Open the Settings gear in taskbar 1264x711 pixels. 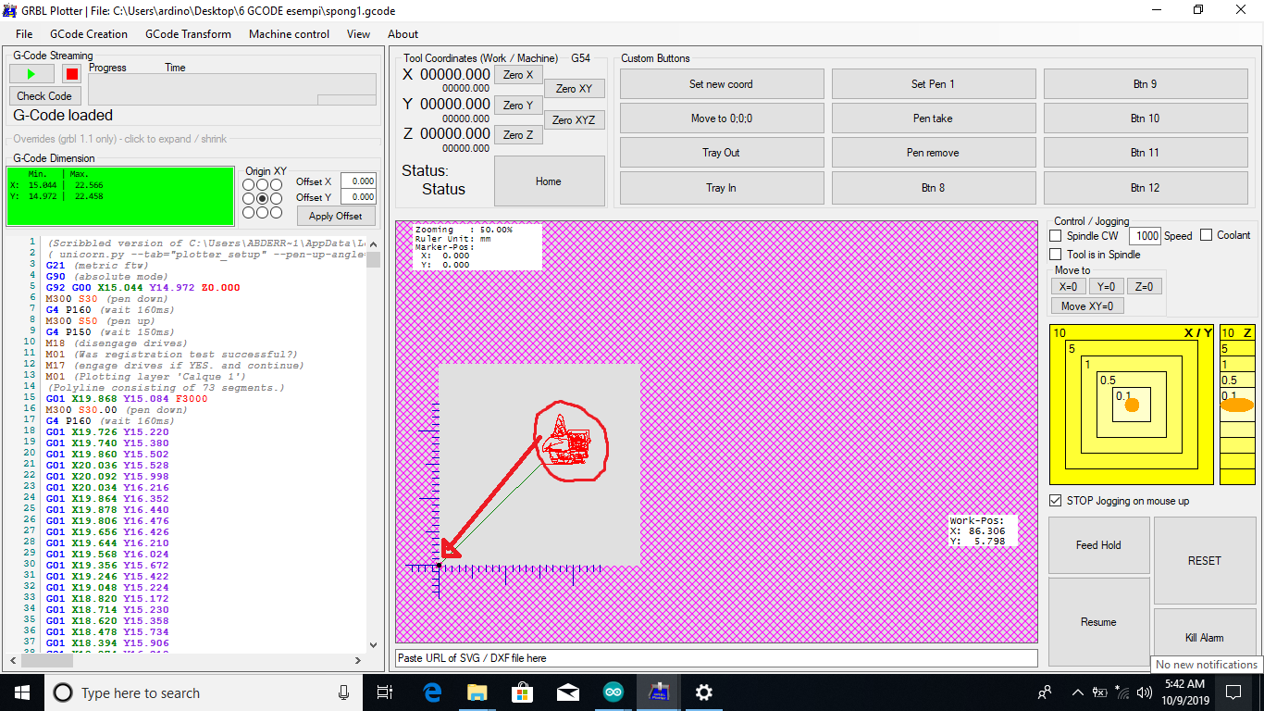(x=704, y=692)
